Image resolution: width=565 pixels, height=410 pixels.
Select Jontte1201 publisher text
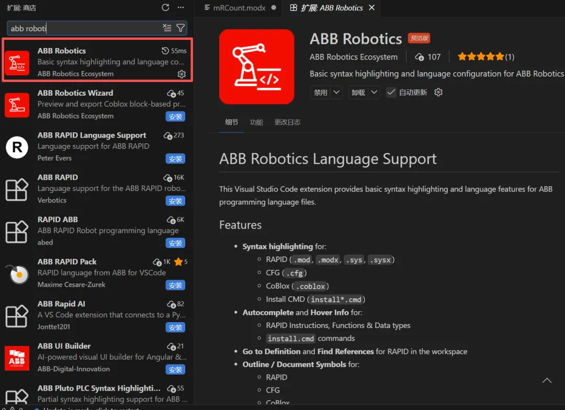pos(54,327)
